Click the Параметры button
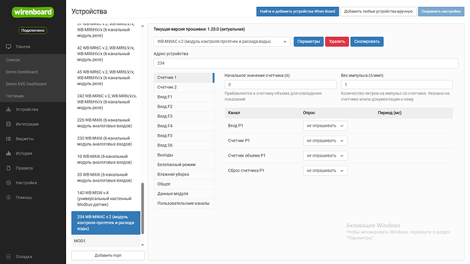This screenshot has height=264, width=470. tap(309, 42)
